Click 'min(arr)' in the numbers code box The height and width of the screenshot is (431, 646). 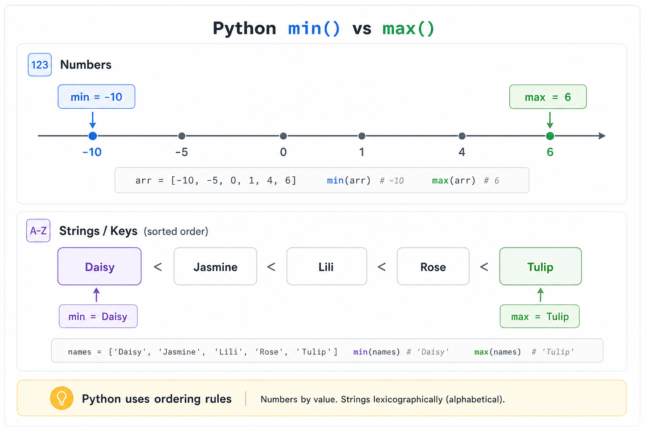[x=349, y=181]
